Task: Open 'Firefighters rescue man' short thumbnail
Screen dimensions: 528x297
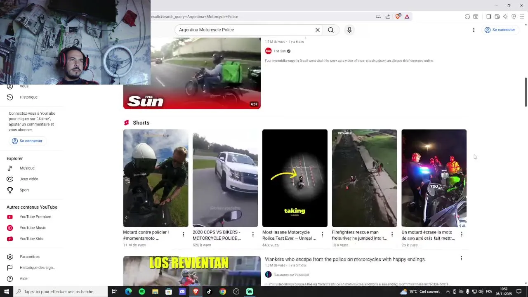Action: [364, 178]
